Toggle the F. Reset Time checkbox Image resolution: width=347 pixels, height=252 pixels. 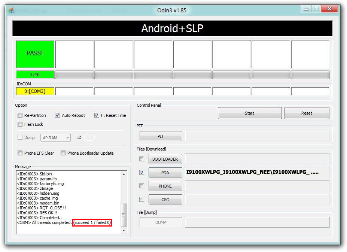tap(97, 115)
